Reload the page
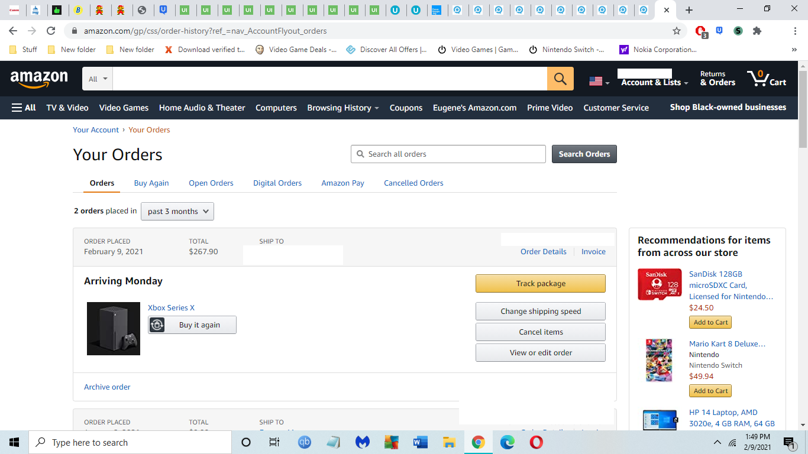This screenshot has height=454, width=808. pos(51,31)
